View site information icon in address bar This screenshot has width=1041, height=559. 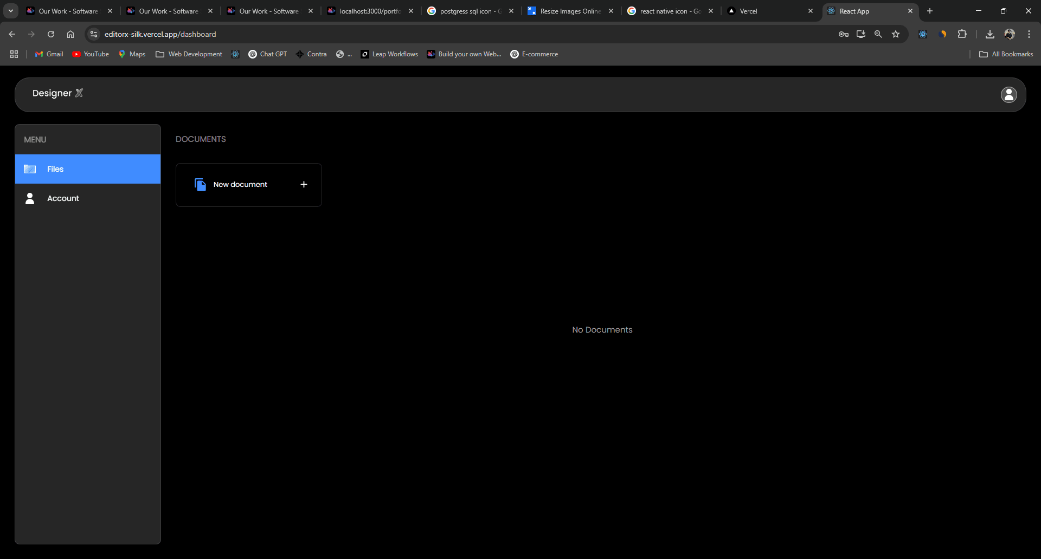[94, 34]
